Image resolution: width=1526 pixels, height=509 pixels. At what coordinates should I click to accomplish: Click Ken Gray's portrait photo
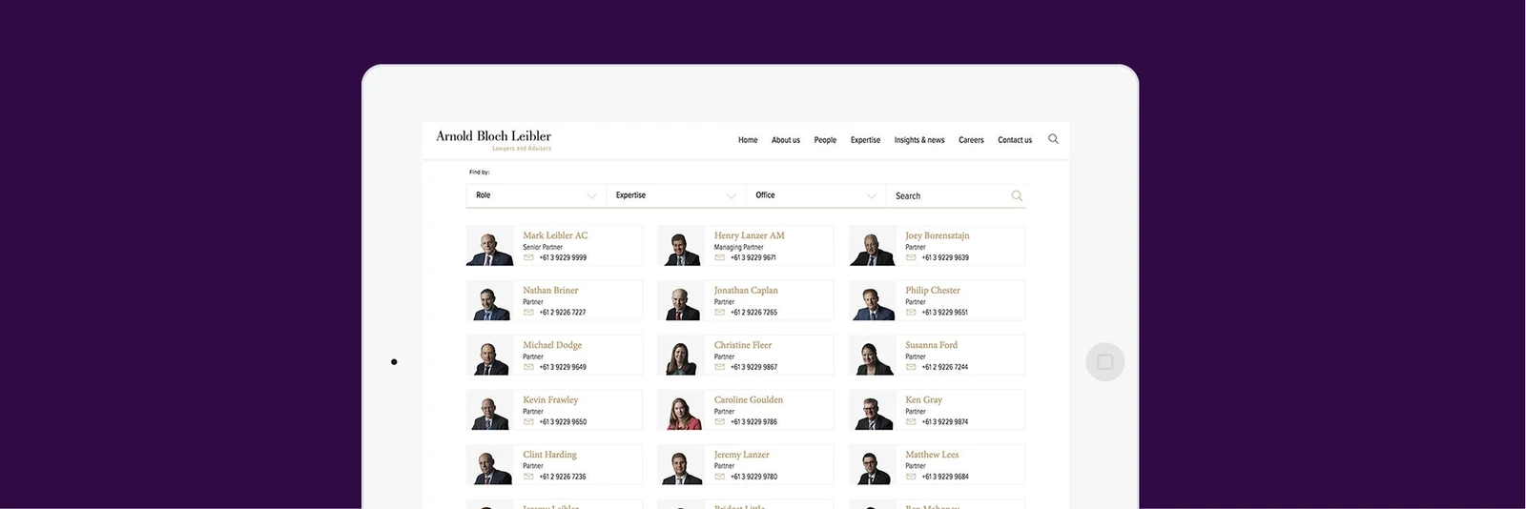(x=873, y=410)
